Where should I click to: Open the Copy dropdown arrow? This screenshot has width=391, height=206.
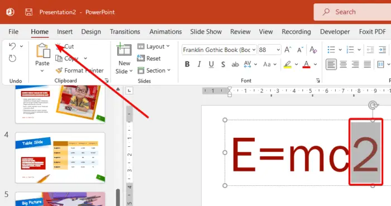(85, 58)
